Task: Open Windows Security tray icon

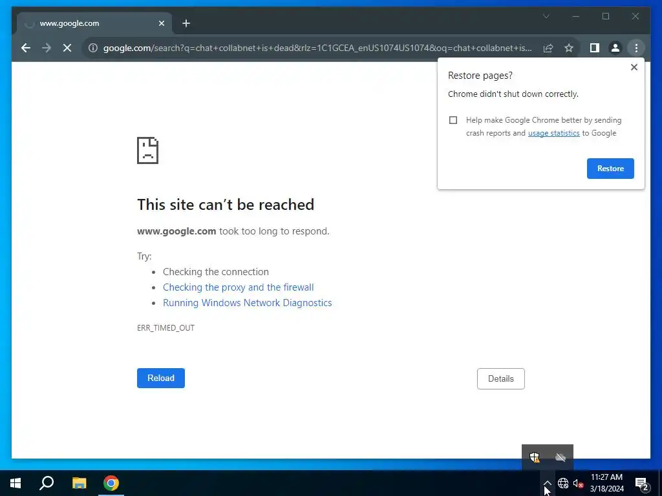Action: [x=535, y=457]
